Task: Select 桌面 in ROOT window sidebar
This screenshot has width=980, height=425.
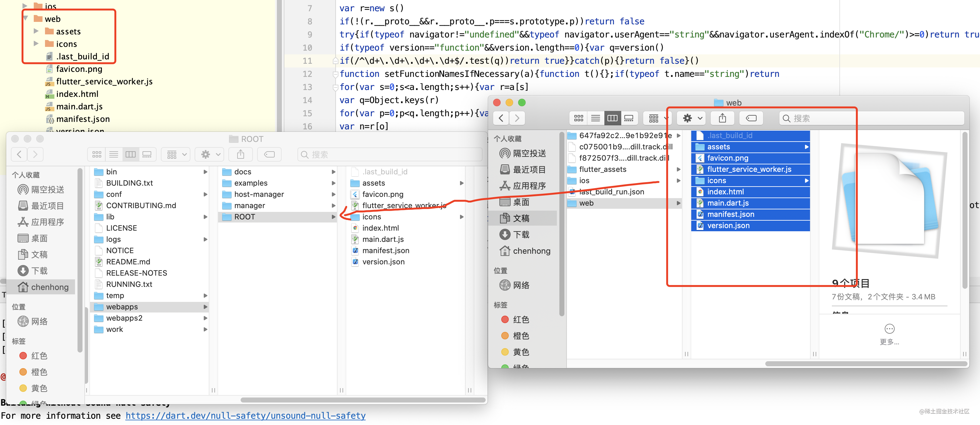Action: pos(33,238)
